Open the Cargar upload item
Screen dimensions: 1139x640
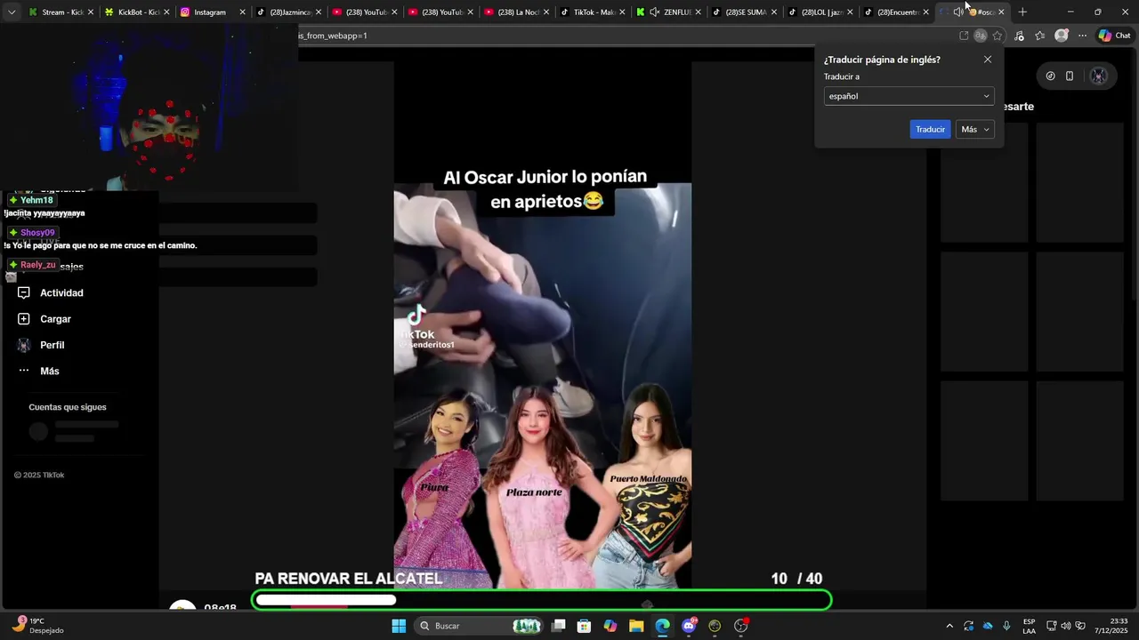(55, 319)
